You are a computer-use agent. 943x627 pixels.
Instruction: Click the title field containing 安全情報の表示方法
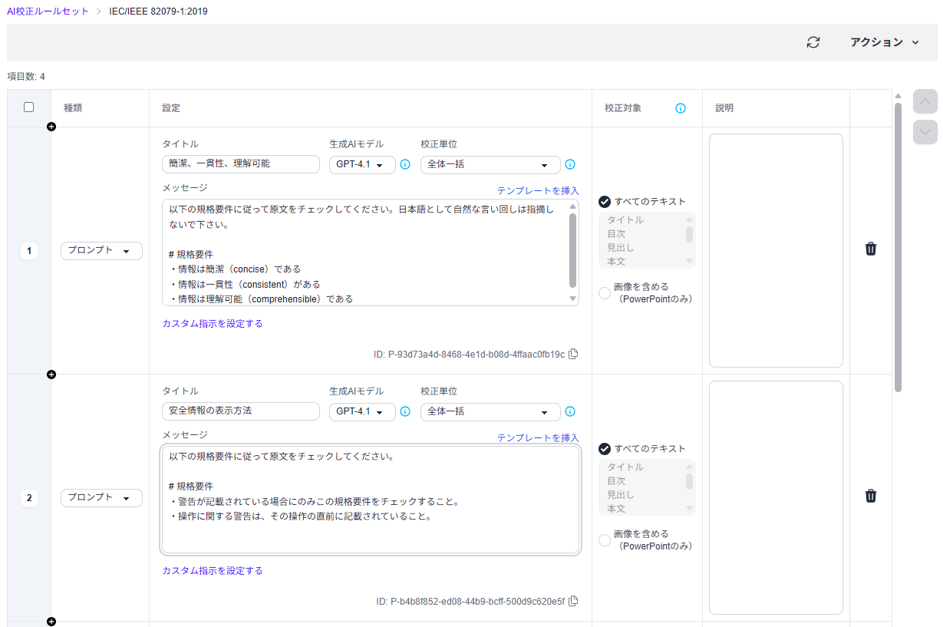pos(241,411)
